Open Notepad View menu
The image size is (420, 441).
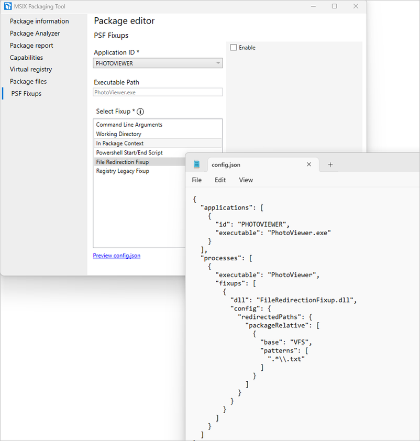(x=246, y=180)
